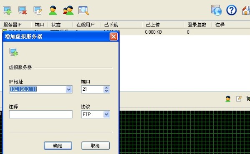Click the blue question mark help icon
250x154 pixels.
pyautogui.click(x=232, y=10)
